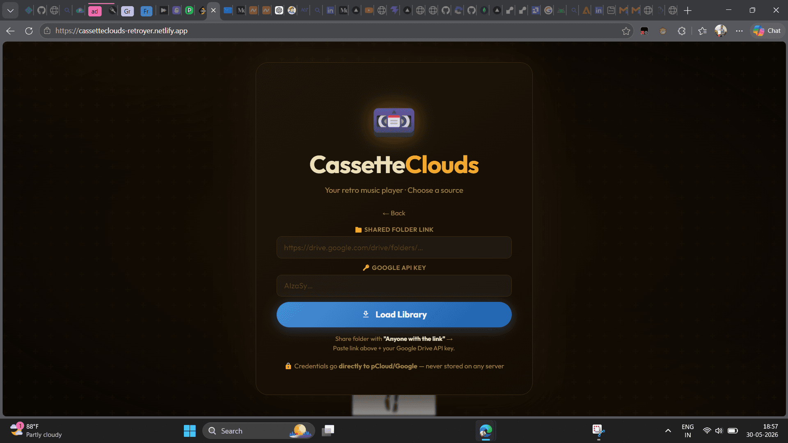788x443 pixels.
Task: Open the Wi-Fi network tray icon
Action: coord(707,431)
